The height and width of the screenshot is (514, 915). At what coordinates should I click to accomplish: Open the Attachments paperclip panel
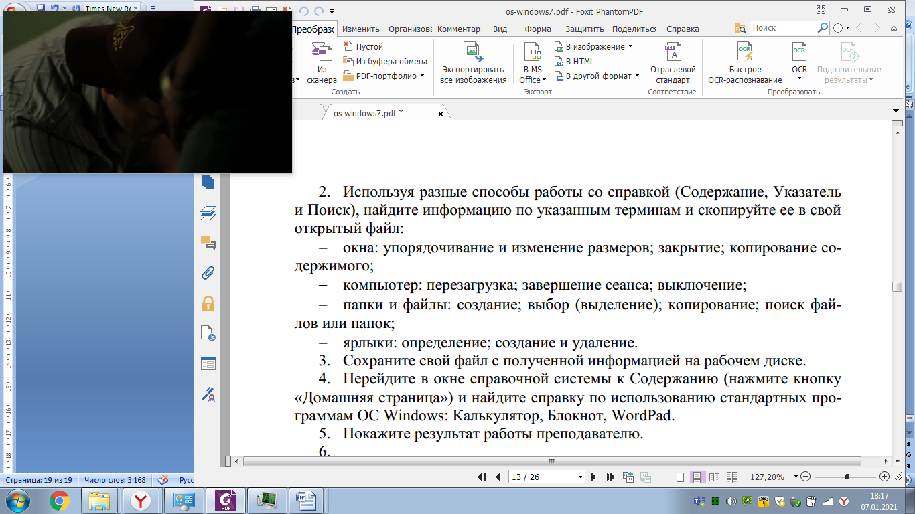[x=208, y=273]
